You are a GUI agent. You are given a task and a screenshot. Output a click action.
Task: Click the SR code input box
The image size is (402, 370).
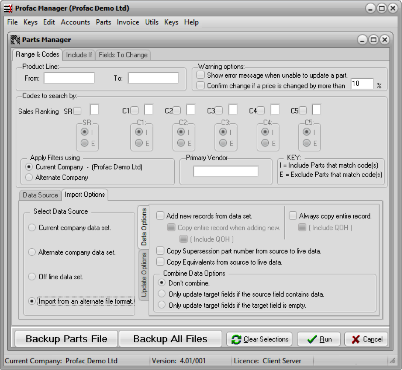tap(94, 110)
